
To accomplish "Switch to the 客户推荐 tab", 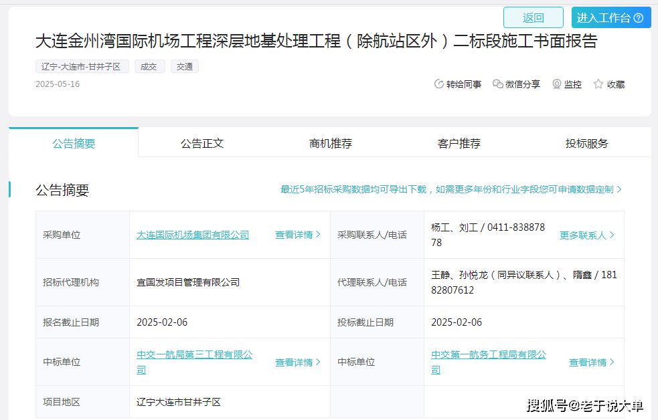I will [459, 143].
